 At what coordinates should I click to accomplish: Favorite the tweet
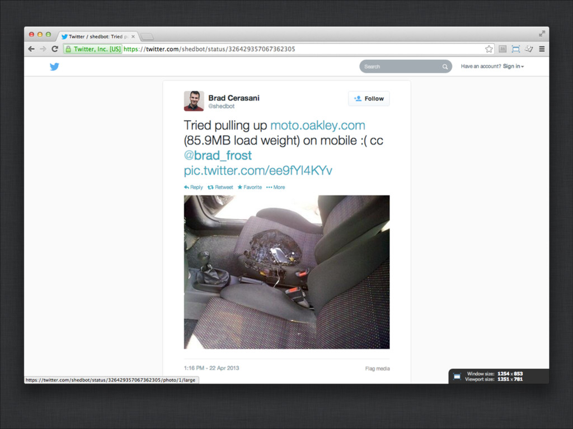click(250, 187)
